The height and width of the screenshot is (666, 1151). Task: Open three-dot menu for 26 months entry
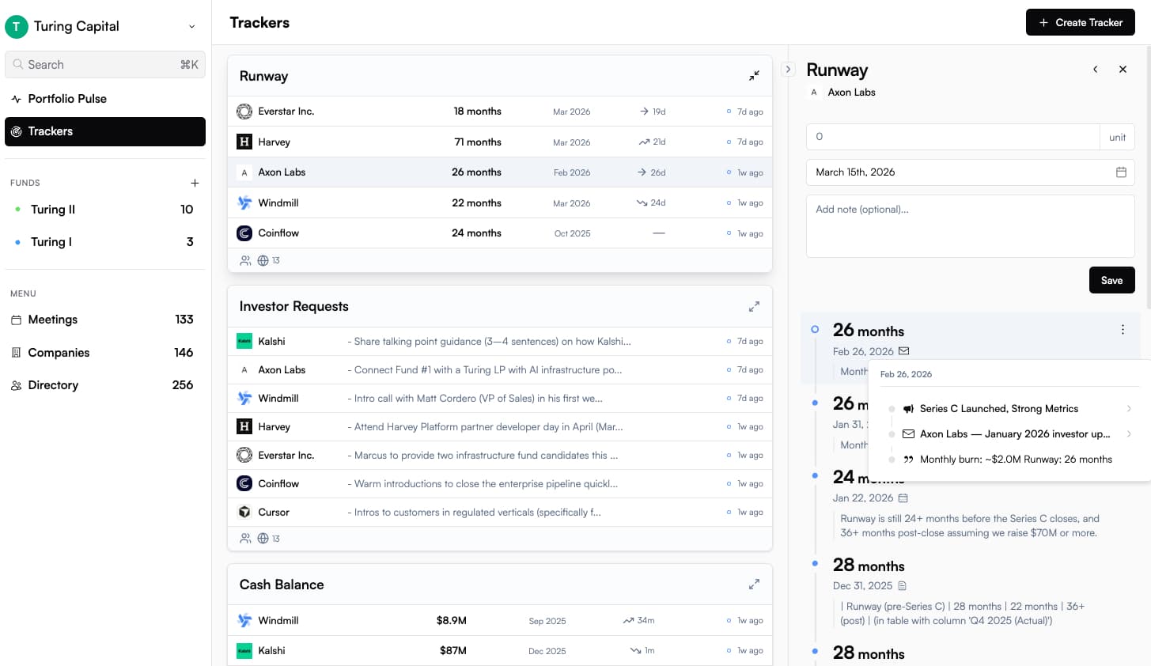pyautogui.click(x=1122, y=330)
